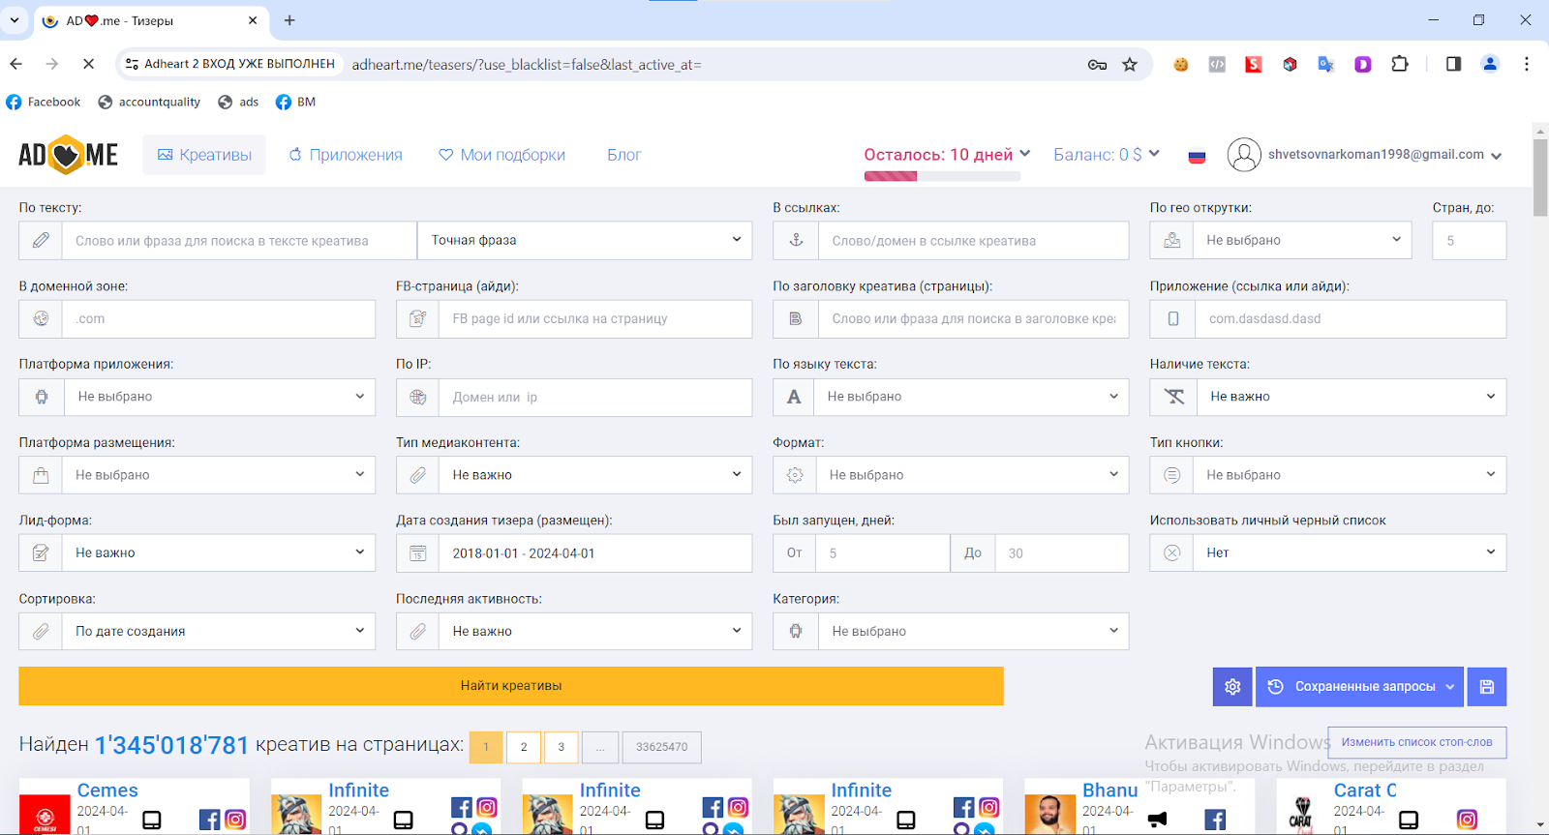Open the Chrome side panel icon
Viewport: 1549px width, 835px height.
tap(1453, 65)
